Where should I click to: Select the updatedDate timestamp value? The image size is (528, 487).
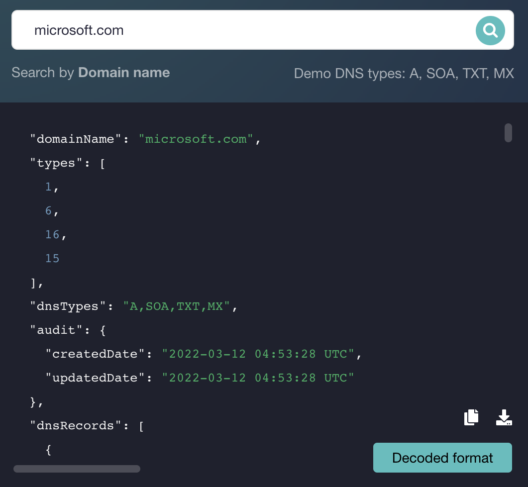[x=258, y=378]
